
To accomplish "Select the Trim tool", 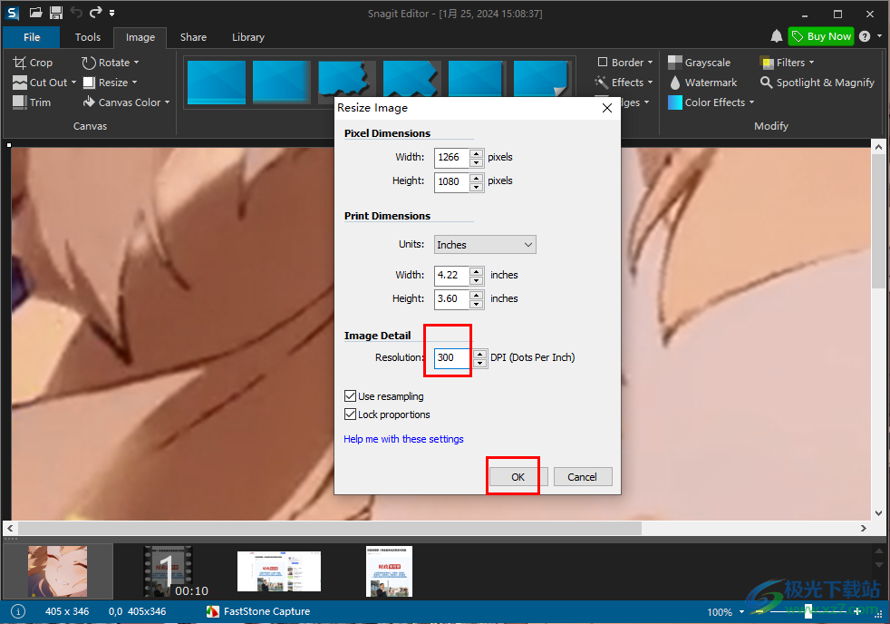I will 33,102.
